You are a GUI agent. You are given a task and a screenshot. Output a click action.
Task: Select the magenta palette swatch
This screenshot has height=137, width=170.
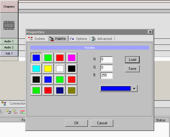click(x=72, y=58)
